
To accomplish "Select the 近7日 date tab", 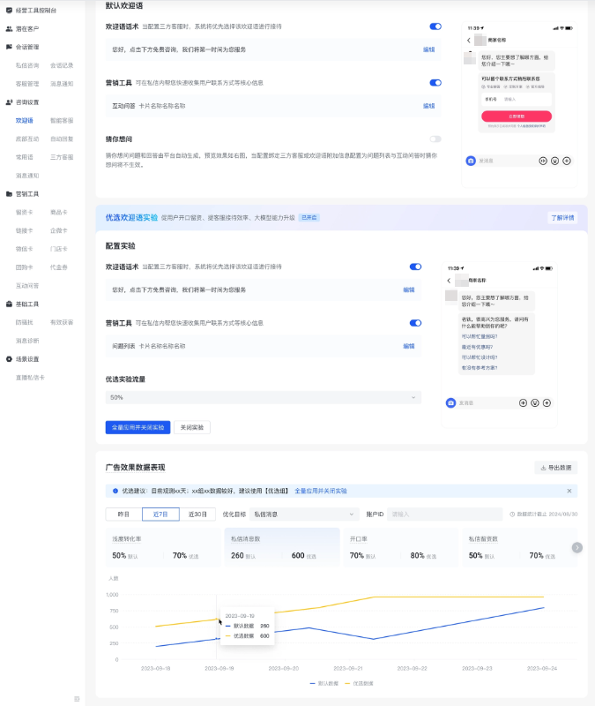I will [160, 514].
